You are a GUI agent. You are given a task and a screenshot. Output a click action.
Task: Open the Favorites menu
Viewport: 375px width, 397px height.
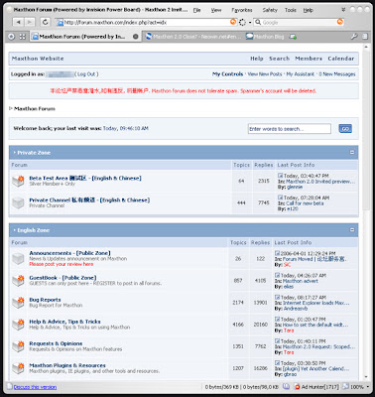point(242,10)
